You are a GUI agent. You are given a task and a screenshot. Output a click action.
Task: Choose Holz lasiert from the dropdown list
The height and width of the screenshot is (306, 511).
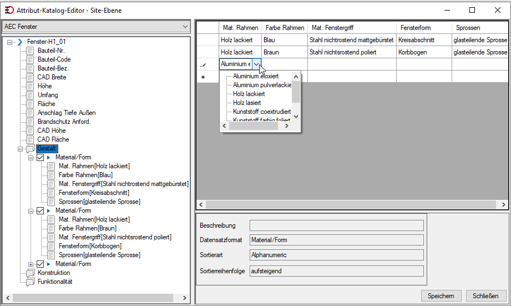point(247,103)
